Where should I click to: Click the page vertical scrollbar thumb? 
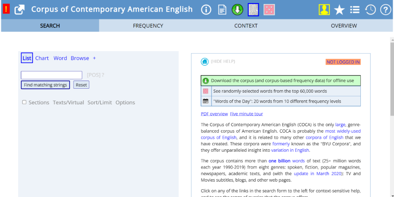[392, 79]
